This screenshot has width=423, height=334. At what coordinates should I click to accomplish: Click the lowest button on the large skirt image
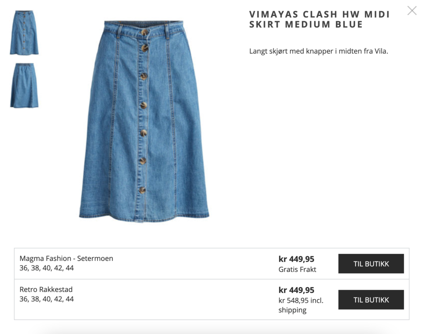tap(143, 190)
